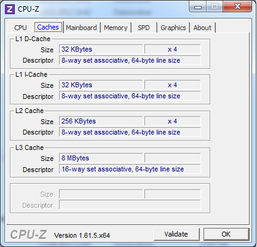The image size is (257, 247).
Task: Open the Mainboard tab
Action: click(x=81, y=28)
